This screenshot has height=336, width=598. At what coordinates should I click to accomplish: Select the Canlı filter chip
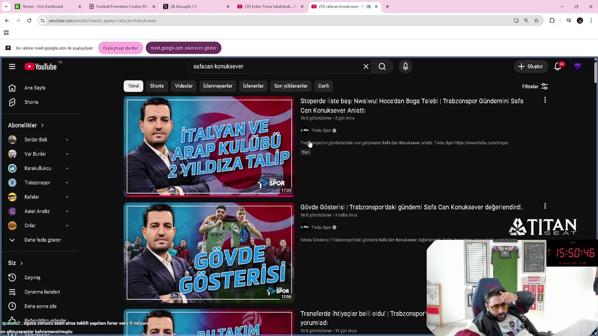[323, 86]
